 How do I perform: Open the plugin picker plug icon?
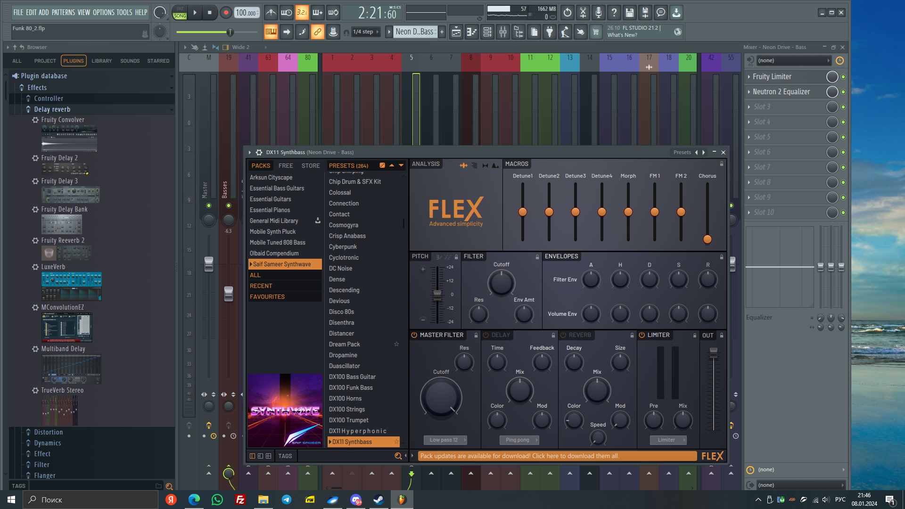click(x=550, y=32)
